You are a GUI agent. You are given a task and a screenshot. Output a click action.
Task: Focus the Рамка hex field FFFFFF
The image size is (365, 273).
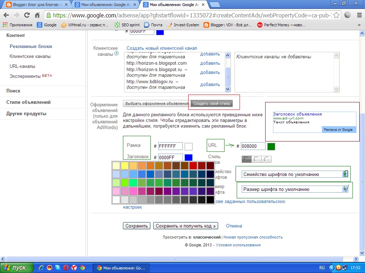[170, 146]
